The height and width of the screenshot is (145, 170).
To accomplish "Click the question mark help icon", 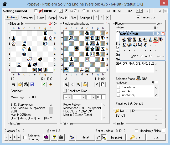I will 54,137.
